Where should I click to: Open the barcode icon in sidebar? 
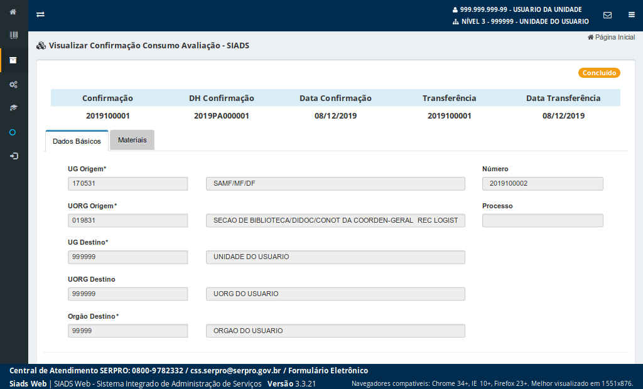pos(14,35)
